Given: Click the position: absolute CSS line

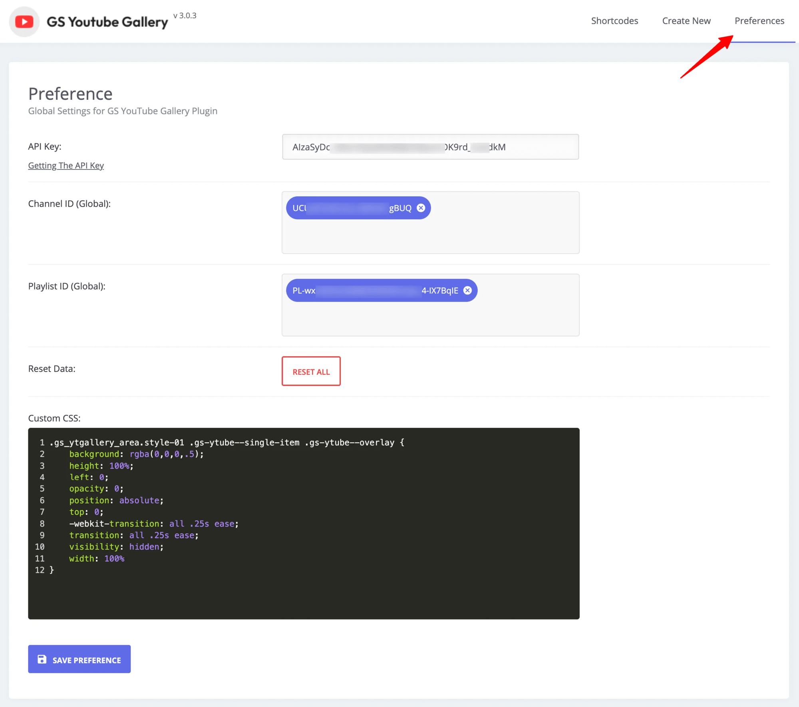Looking at the screenshot, I should pyautogui.click(x=116, y=500).
